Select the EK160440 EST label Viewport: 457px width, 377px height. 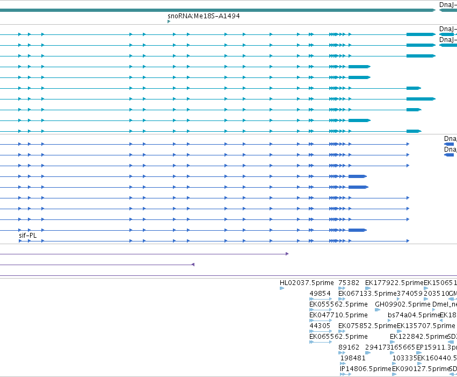coord(437,358)
